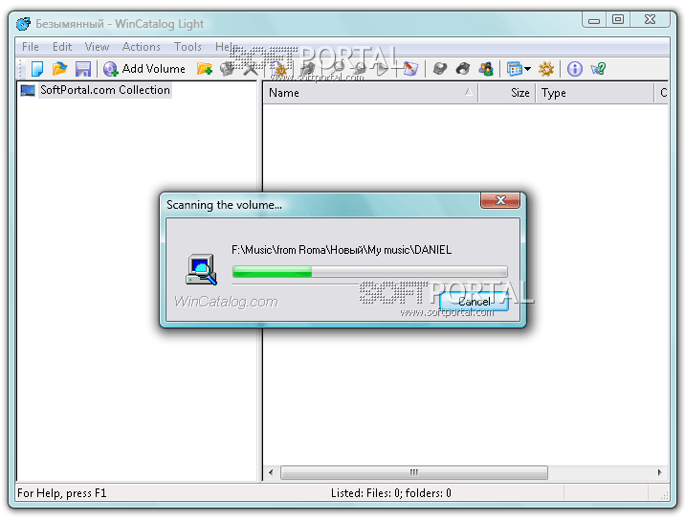Expand the view mode dropdown arrow
The image size is (685, 521).
pyautogui.click(x=528, y=69)
